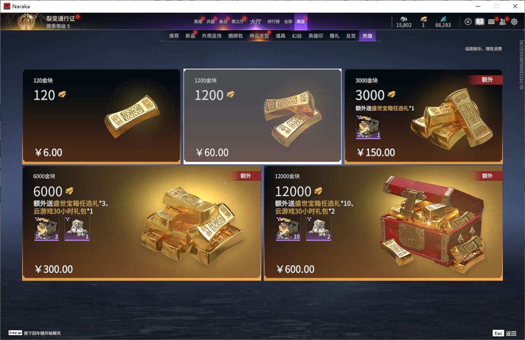The image size is (525, 340).
Task: Click the gold ingot currency icon
Action: (424, 19)
